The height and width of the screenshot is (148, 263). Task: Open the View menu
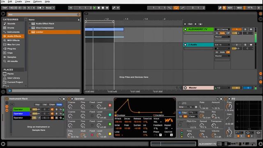point(28,2)
